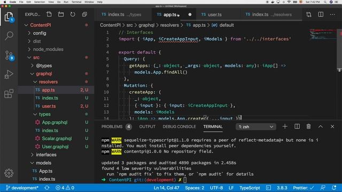Open the Terminal menu in menu bar
Viewport: 342px width, 192px height.
coord(76,2)
